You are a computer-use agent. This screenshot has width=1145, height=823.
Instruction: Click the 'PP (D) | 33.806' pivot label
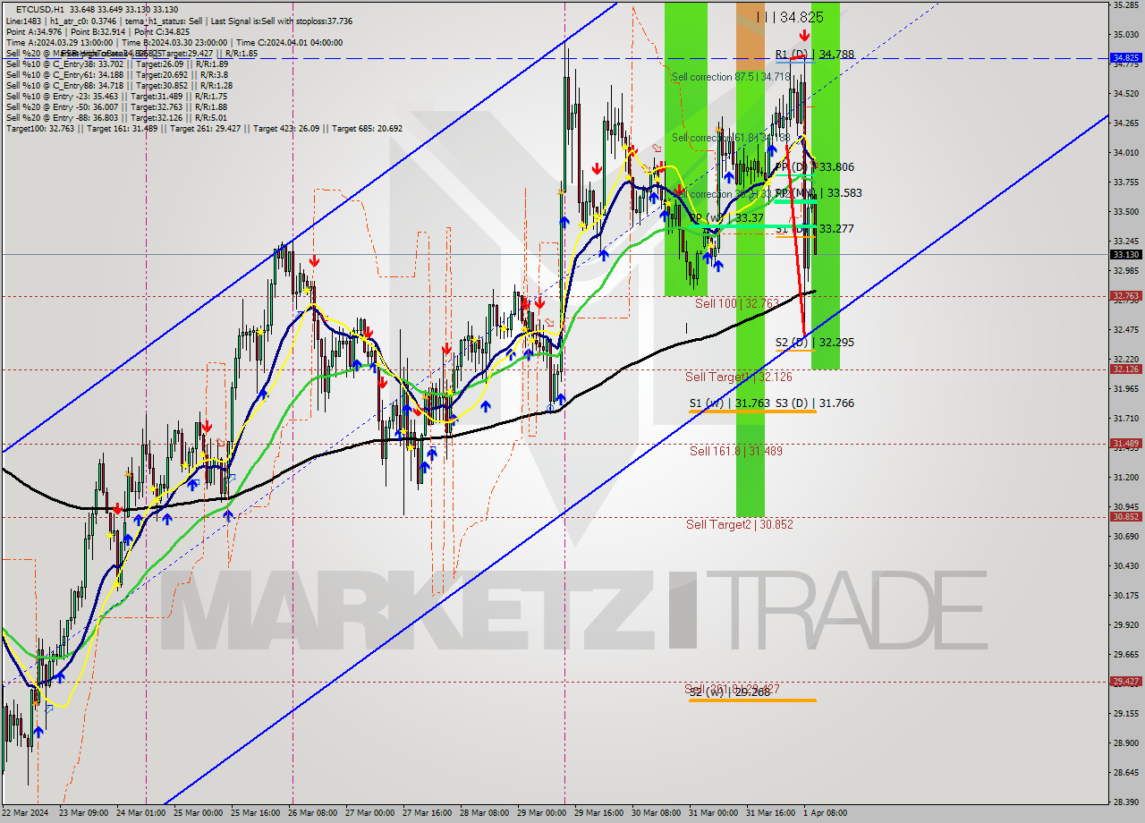(x=814, y=167)
